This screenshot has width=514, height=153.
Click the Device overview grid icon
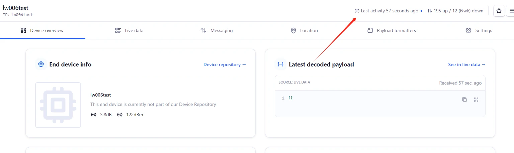click(x=23, y=30)
